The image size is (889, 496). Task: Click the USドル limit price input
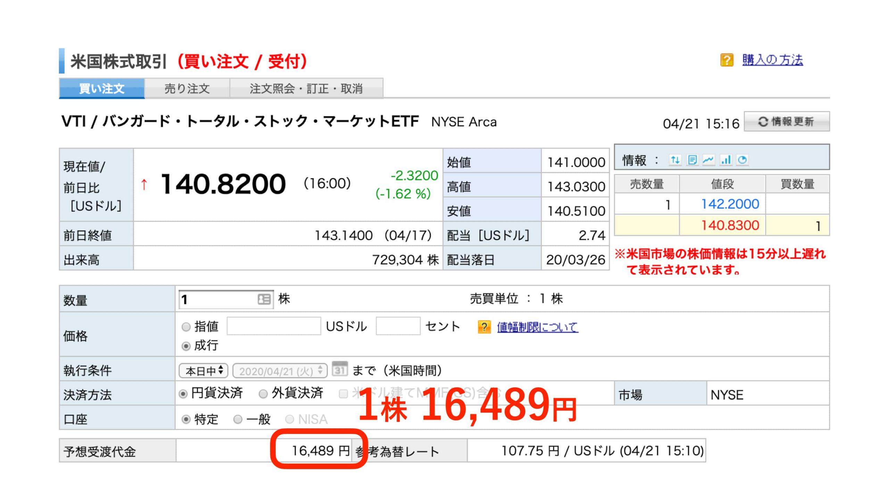[274, 326]
